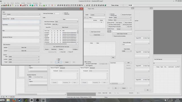The image size is (182, 102).
Task: Click the teal landscape toolbar icon
Action: click(32, 5)
